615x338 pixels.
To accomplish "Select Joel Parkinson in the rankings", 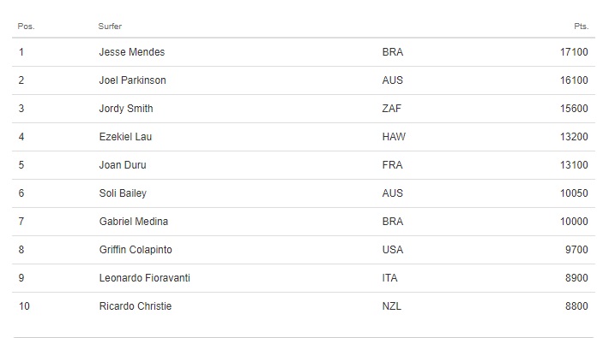I will [133, 80].
